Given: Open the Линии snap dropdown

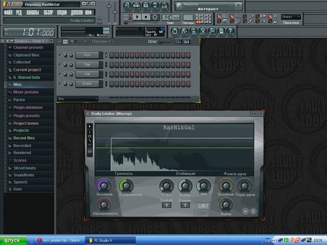Looking at the screenshot, I should [291, 17].
